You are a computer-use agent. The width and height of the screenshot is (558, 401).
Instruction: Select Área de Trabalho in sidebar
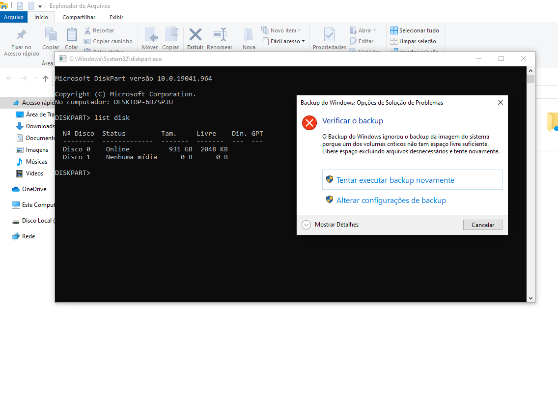tap(35, 115)
